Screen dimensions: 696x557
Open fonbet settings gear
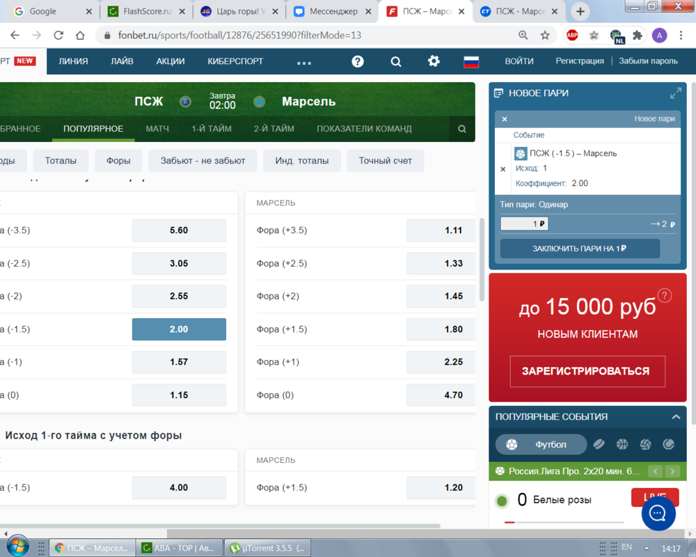point(434,61)
